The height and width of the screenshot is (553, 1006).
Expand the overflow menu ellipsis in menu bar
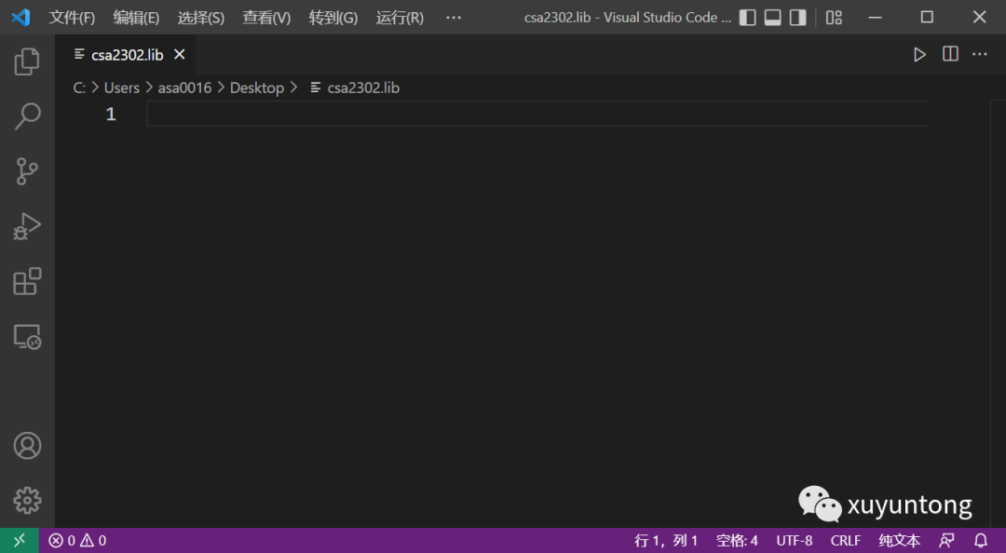tap(454, 18)
